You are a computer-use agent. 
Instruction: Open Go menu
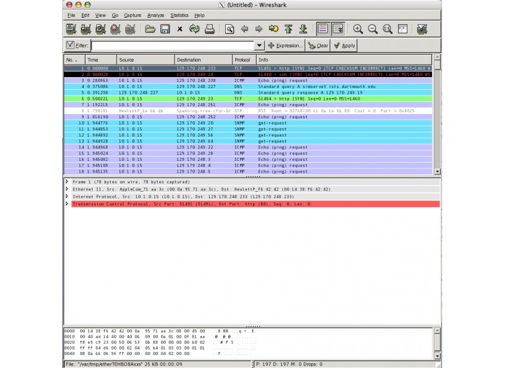pyautogui.click(x=115, y=15)
